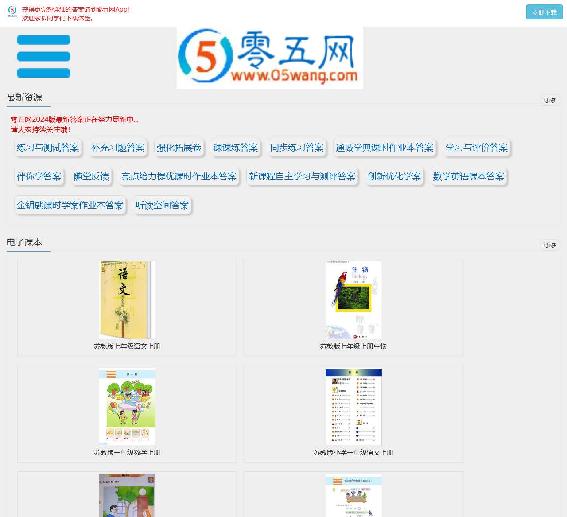Open 同步练习答案 resource page

(296, 148)
